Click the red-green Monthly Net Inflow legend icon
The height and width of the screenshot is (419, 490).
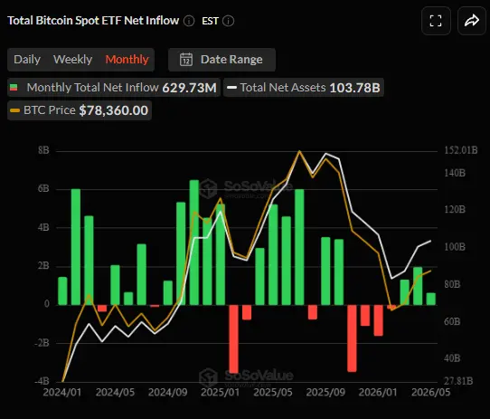tap(14, 87)
